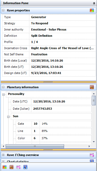Click the vertical scrollbar down arrow

pos(94,142)
